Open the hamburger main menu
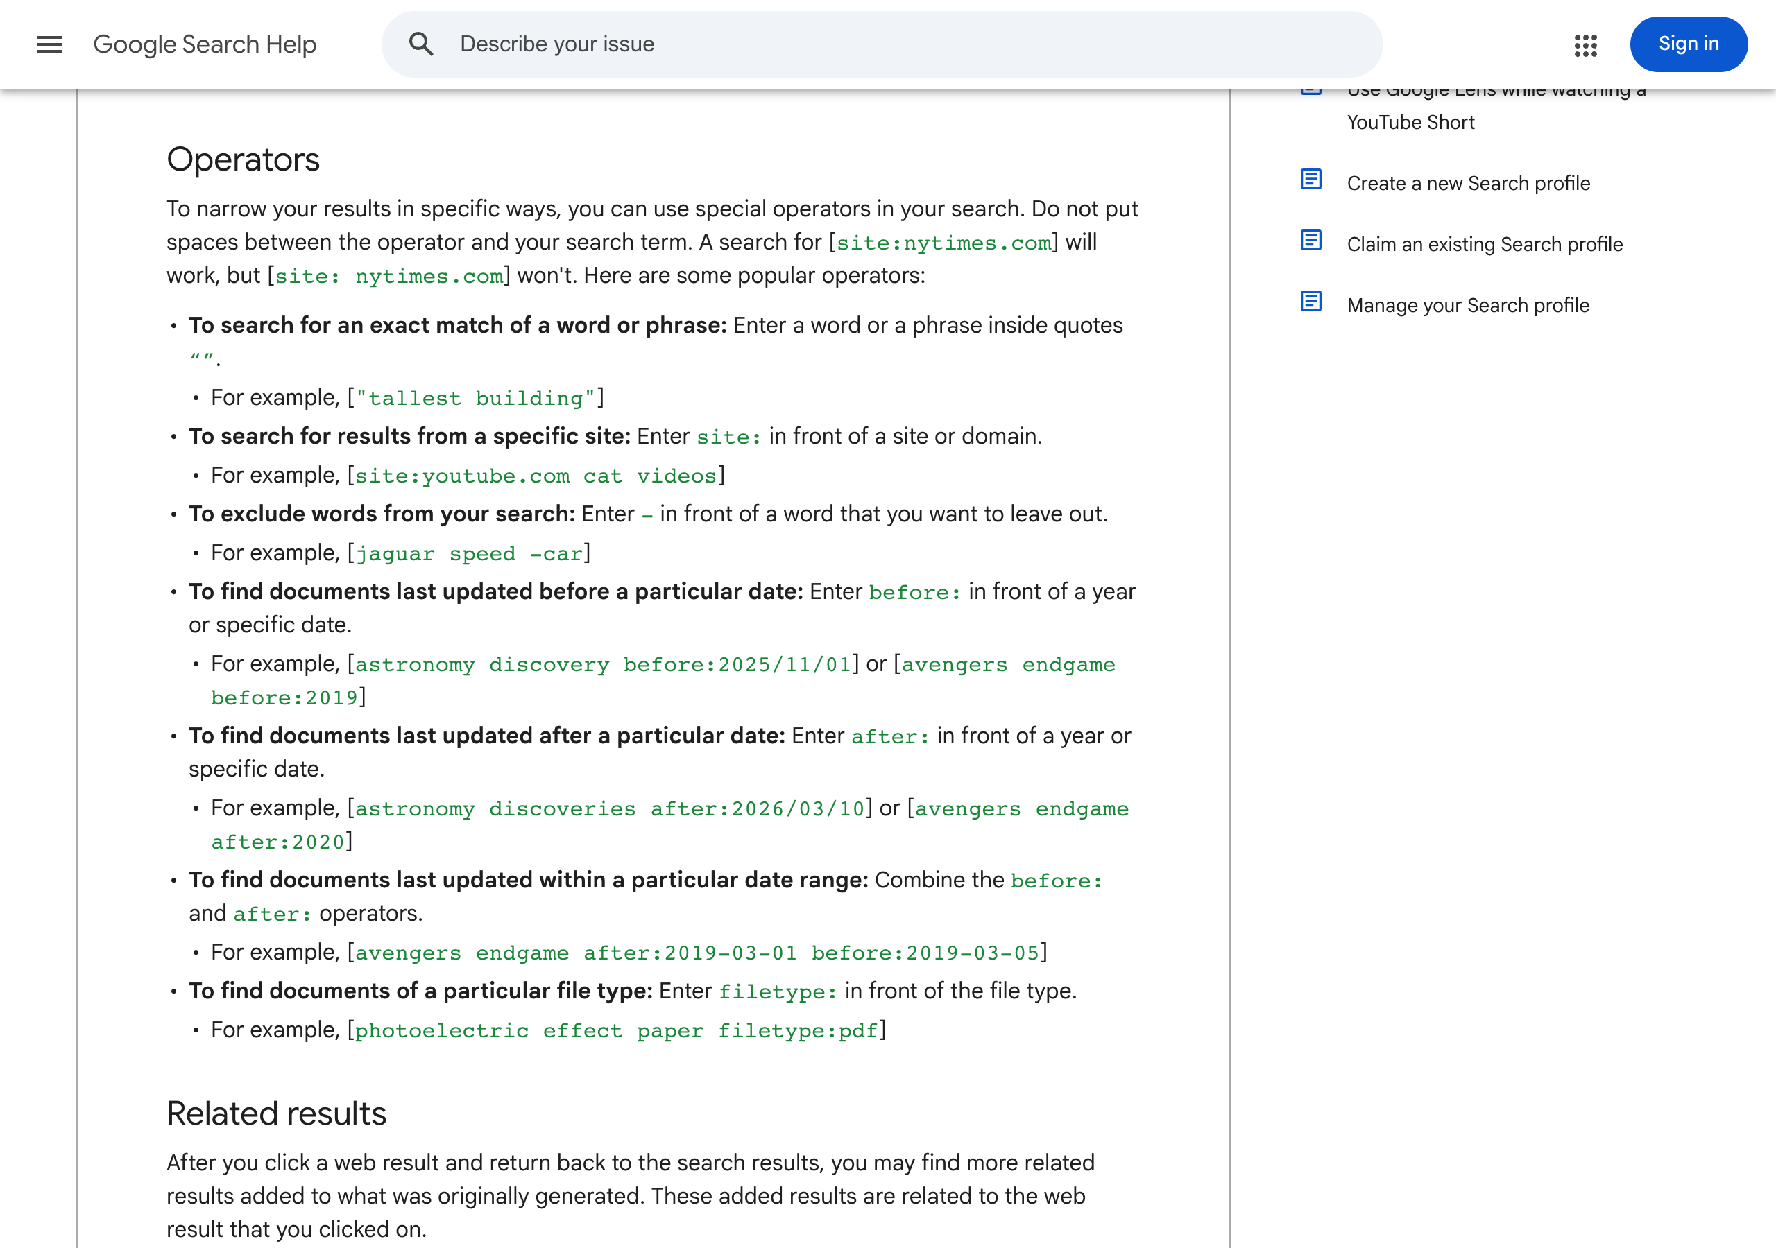 (x=50, y=44)
